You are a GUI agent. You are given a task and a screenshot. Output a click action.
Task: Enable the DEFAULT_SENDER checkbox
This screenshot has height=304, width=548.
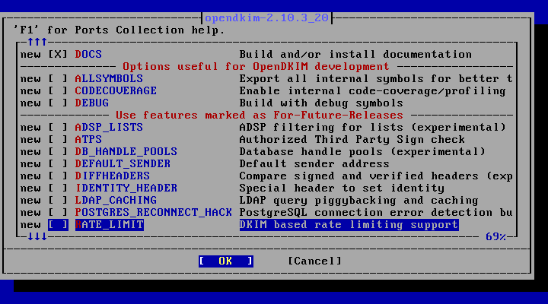tap(58, 164)
